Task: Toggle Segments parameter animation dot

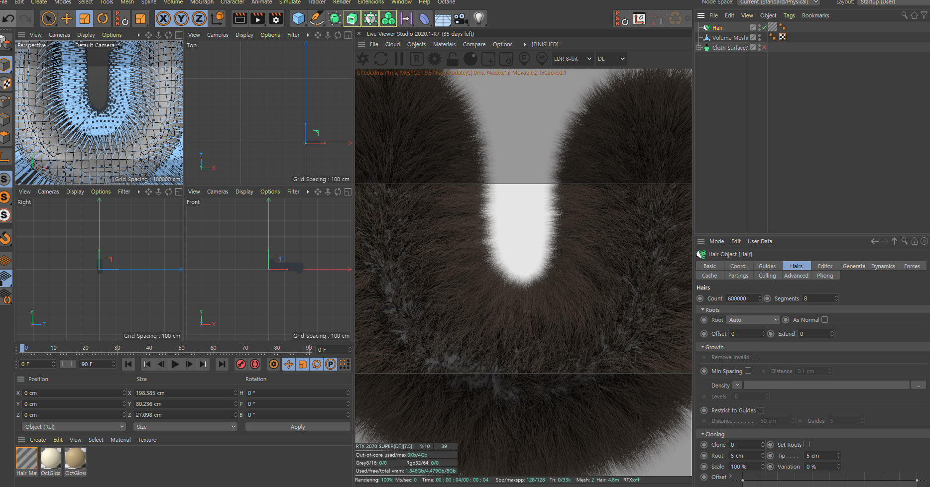Action: point(767,298)
